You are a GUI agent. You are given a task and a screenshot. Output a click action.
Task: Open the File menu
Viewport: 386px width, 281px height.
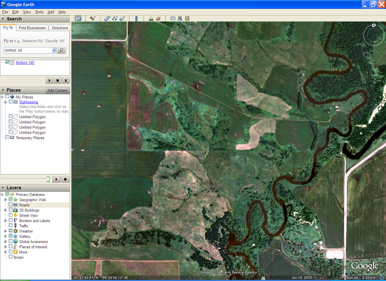coord(5,12)
